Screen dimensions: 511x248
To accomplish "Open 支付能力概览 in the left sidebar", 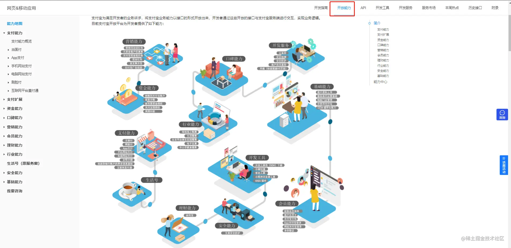I will (x=21, y=41).
